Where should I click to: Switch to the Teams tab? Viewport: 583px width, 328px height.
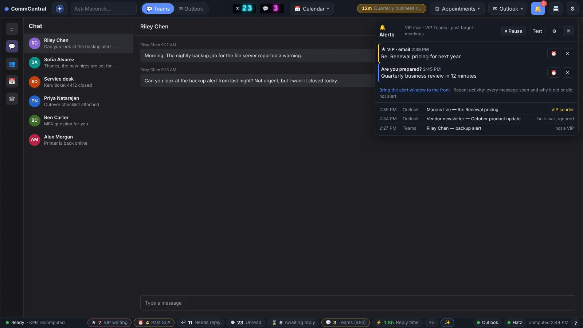158,9
